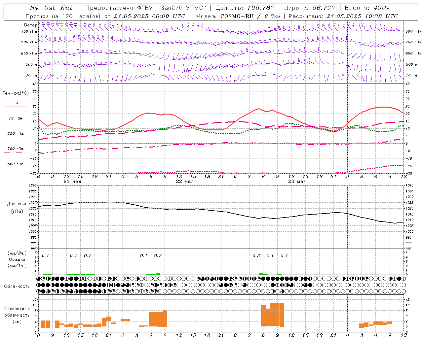Viewport: 423px width, 338px height.
Task: Click forecast header Прогноз на 120 часа(ов)
Action: (63, 16)
